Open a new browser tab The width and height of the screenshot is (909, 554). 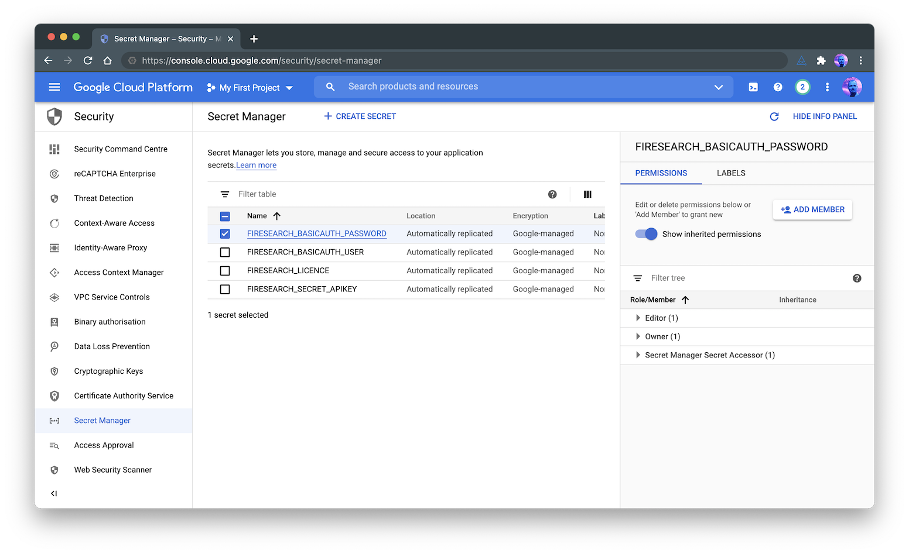(x=254, y=39)
